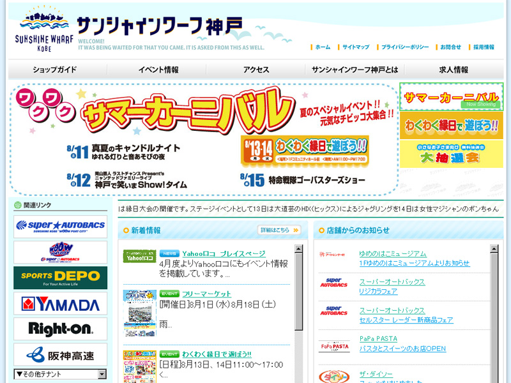Click the Sunshine Wharf Kobe logo
The image size is (511, 383).
[x=43, y=29]
